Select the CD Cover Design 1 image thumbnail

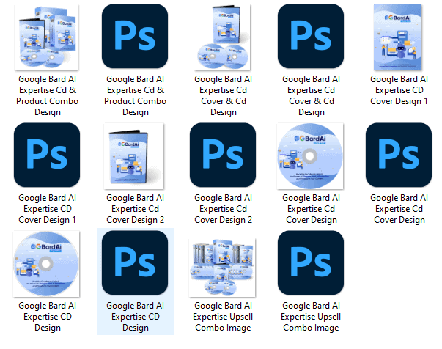[x=398, y=37]
